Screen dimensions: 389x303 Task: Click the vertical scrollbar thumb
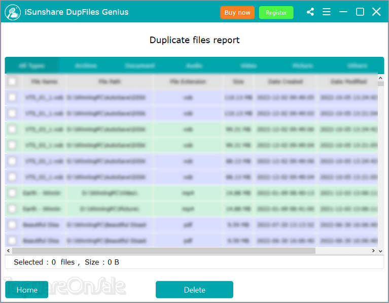pyautogui.click(x=380, y=84)
